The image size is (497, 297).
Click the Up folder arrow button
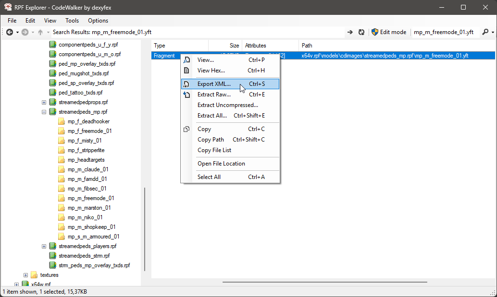point(41,32)
